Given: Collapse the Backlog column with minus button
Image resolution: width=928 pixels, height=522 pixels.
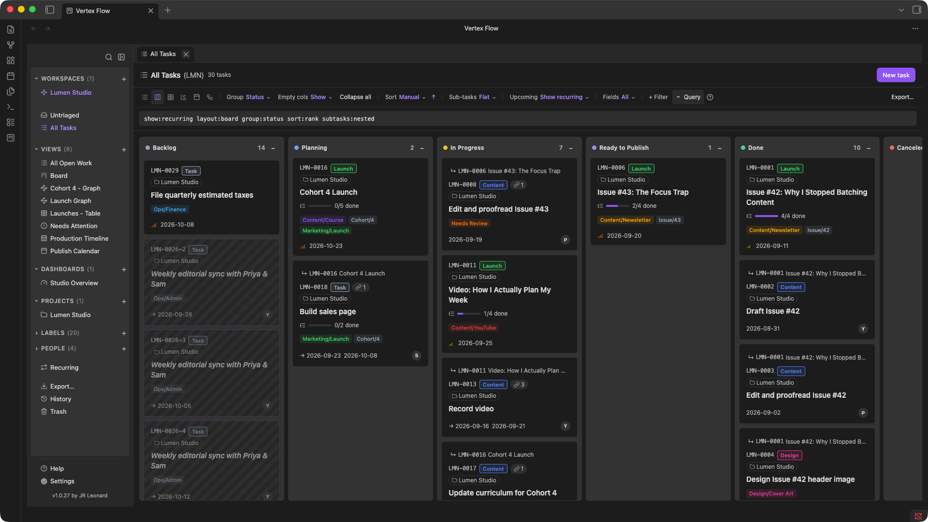Looking at the screenshot, I should (x=273, y=148).
